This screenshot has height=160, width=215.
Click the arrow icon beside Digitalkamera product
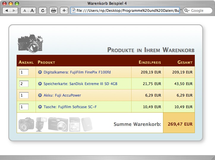(40, 72)
